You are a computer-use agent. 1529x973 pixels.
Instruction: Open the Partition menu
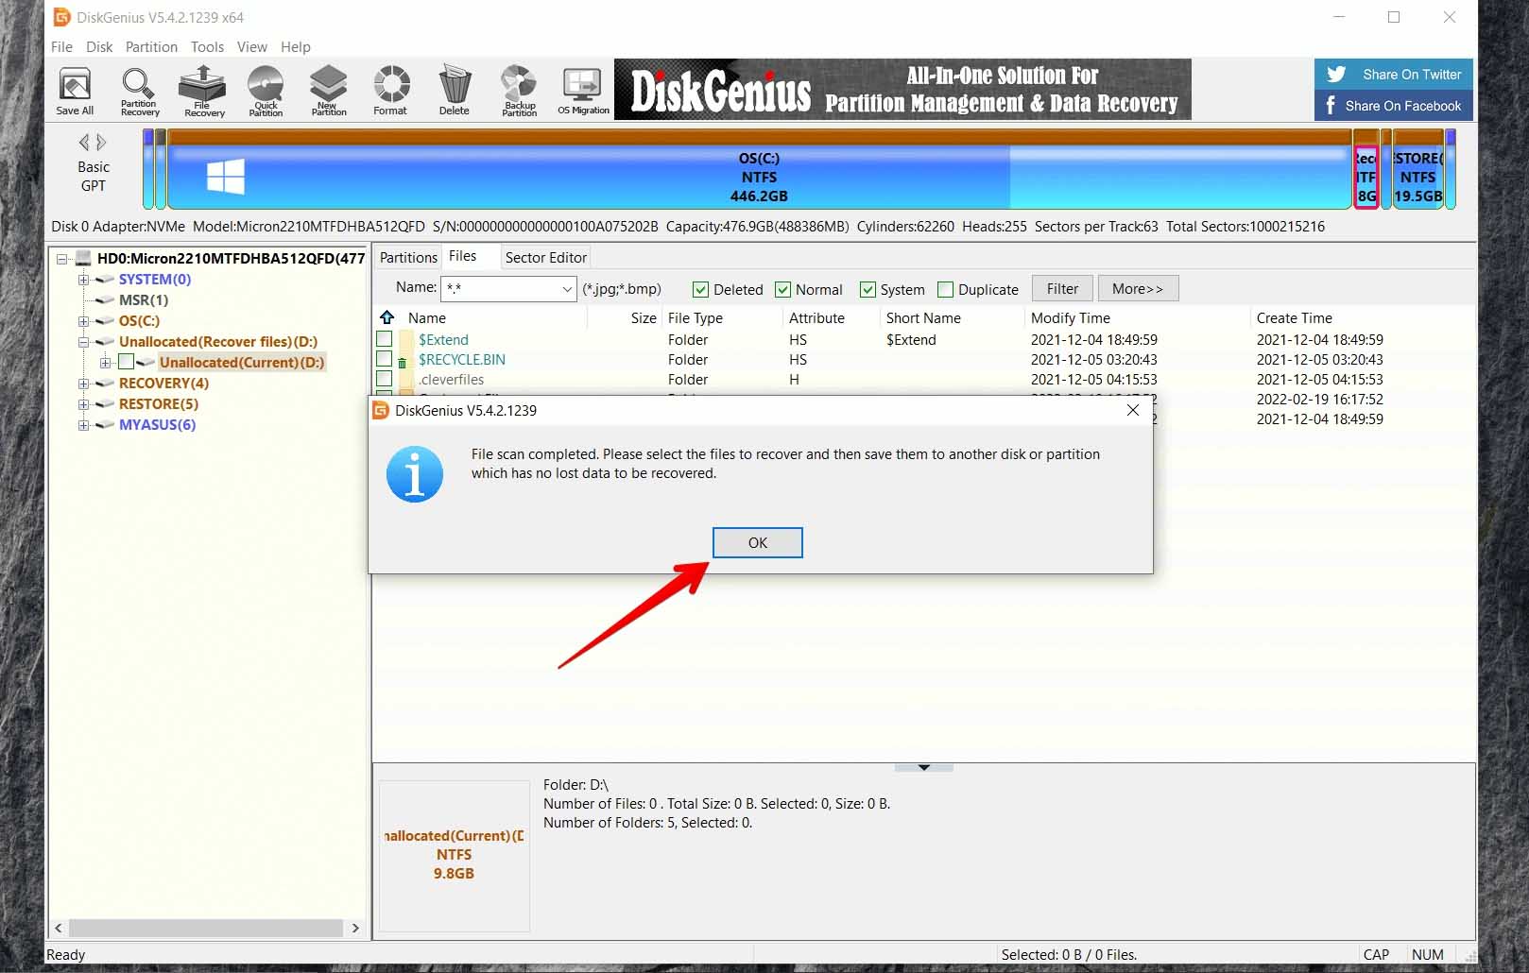151,46
